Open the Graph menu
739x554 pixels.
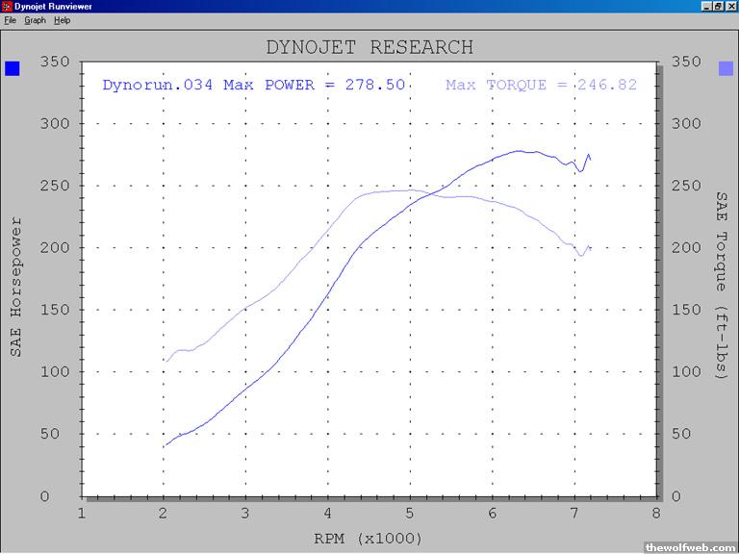[35, 20]
